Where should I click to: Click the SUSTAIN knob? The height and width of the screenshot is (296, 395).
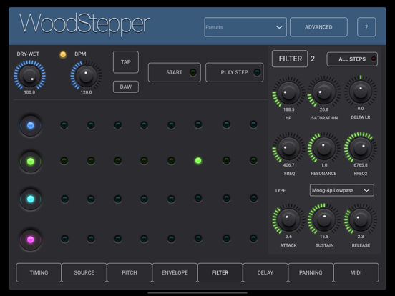pos(324,219)
